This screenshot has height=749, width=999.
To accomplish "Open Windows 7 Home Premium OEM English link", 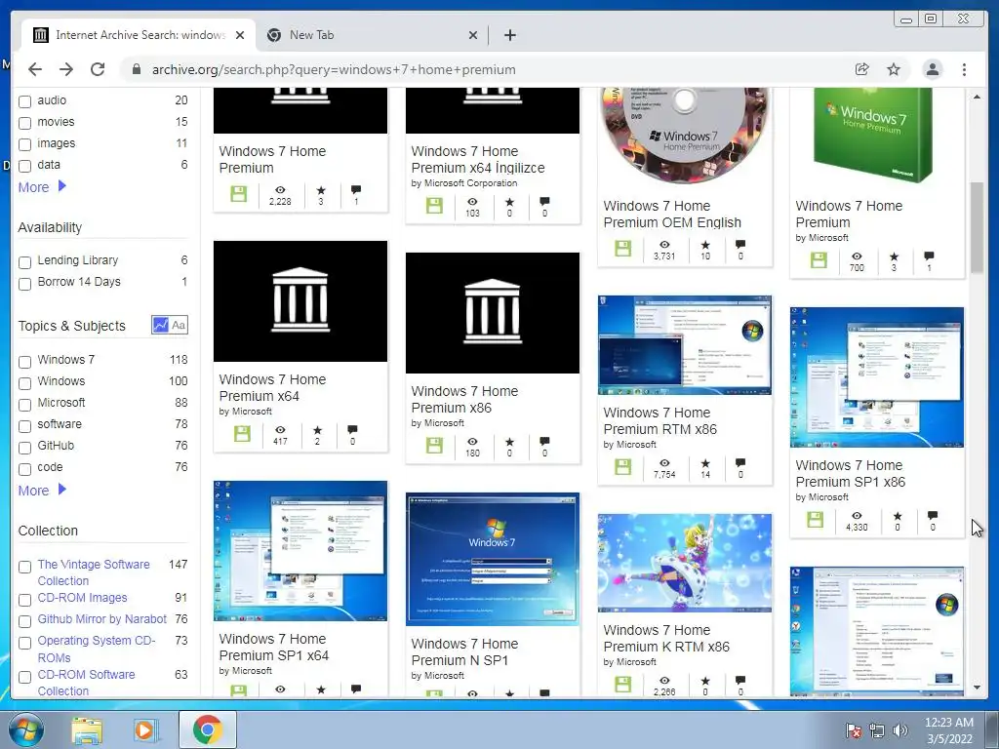I will tap(672, 214).
